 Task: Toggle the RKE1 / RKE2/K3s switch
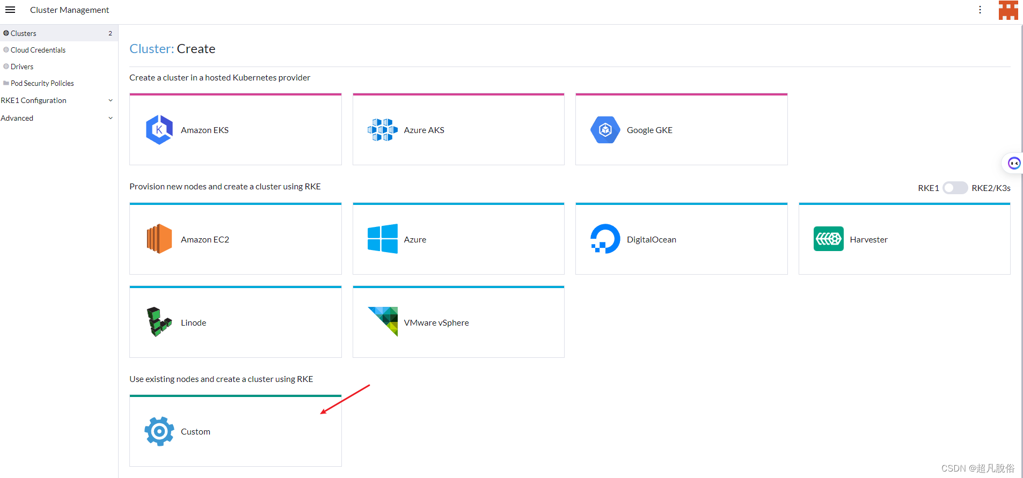pyautogui.click(x=955, y=188)
